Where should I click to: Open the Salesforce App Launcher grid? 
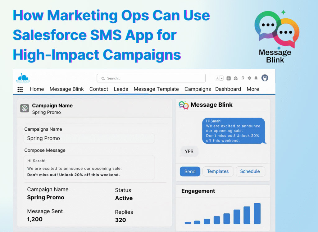pyautogui.click(x=20, y=89)
